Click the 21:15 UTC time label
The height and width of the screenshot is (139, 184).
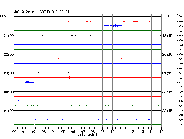click(167, 73)
